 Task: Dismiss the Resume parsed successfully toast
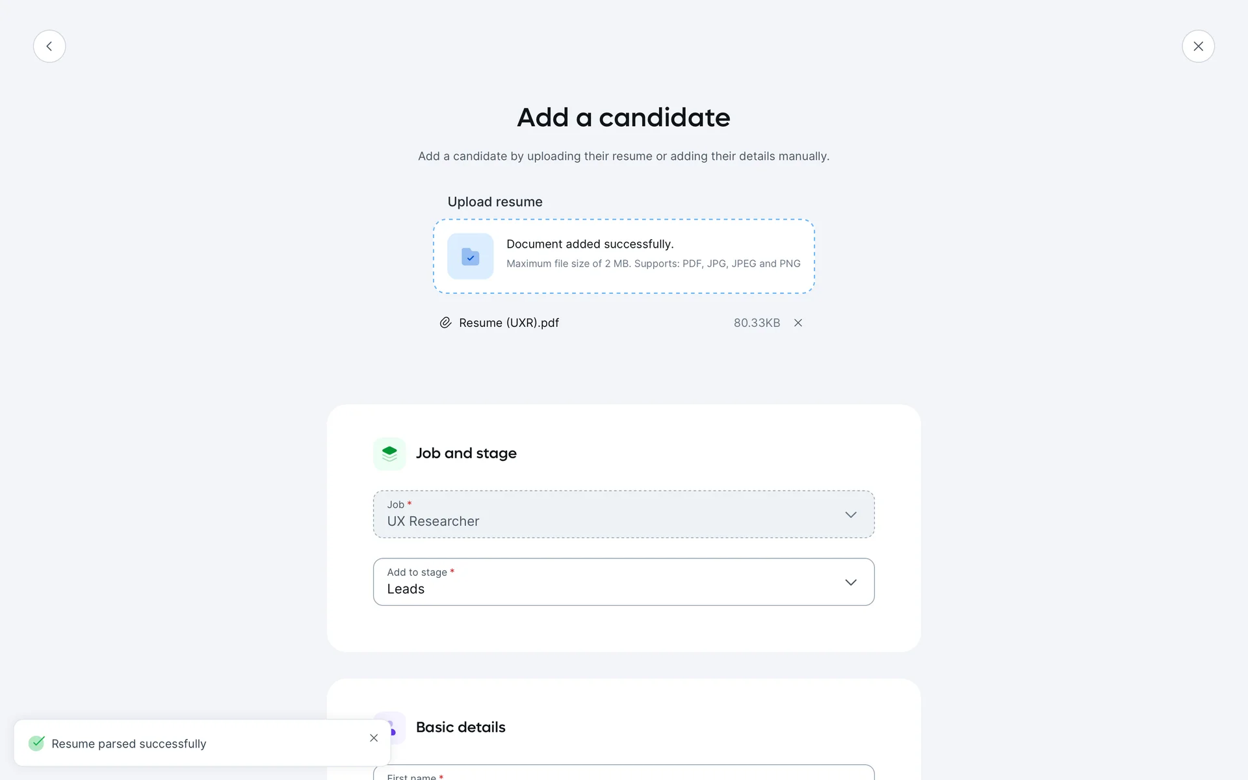coord(374,738)
